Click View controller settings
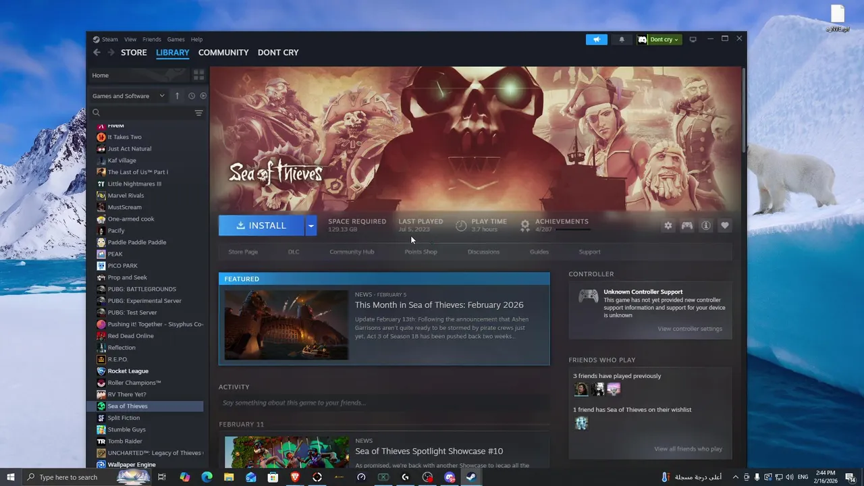The width and height of the screenshot is (864, 486). [x=690, y=329]
